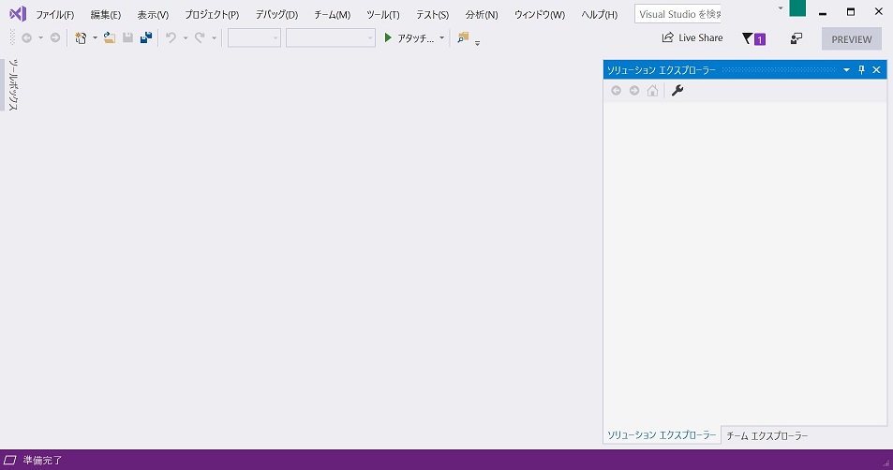Click the find in files icon
Image resolution: width=893 pixels, height=470 pixels.
click(463, 37)
